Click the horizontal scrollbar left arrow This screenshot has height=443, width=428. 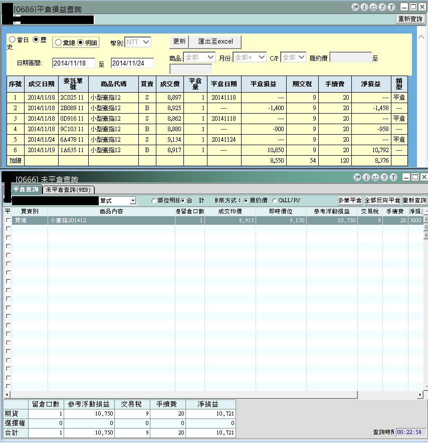point(7,394)
